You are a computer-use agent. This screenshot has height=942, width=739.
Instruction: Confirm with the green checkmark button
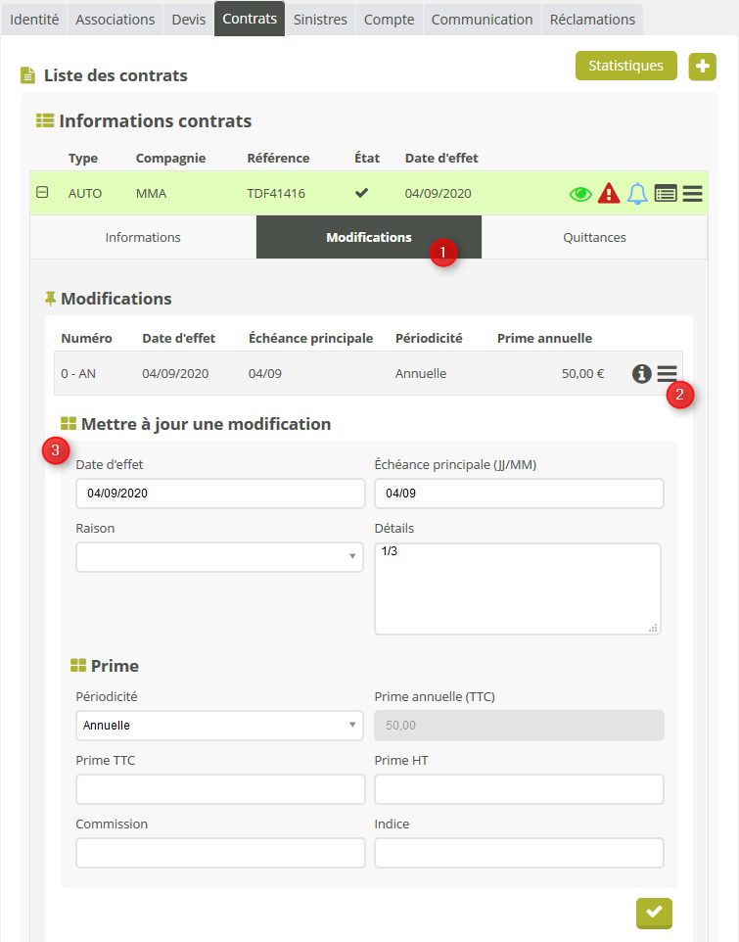[x=654, y=913]
